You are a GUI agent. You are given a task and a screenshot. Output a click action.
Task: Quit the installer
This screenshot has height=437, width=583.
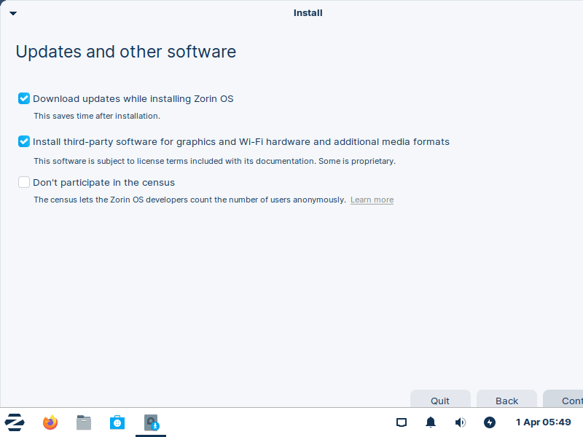[x=440, y=399]
